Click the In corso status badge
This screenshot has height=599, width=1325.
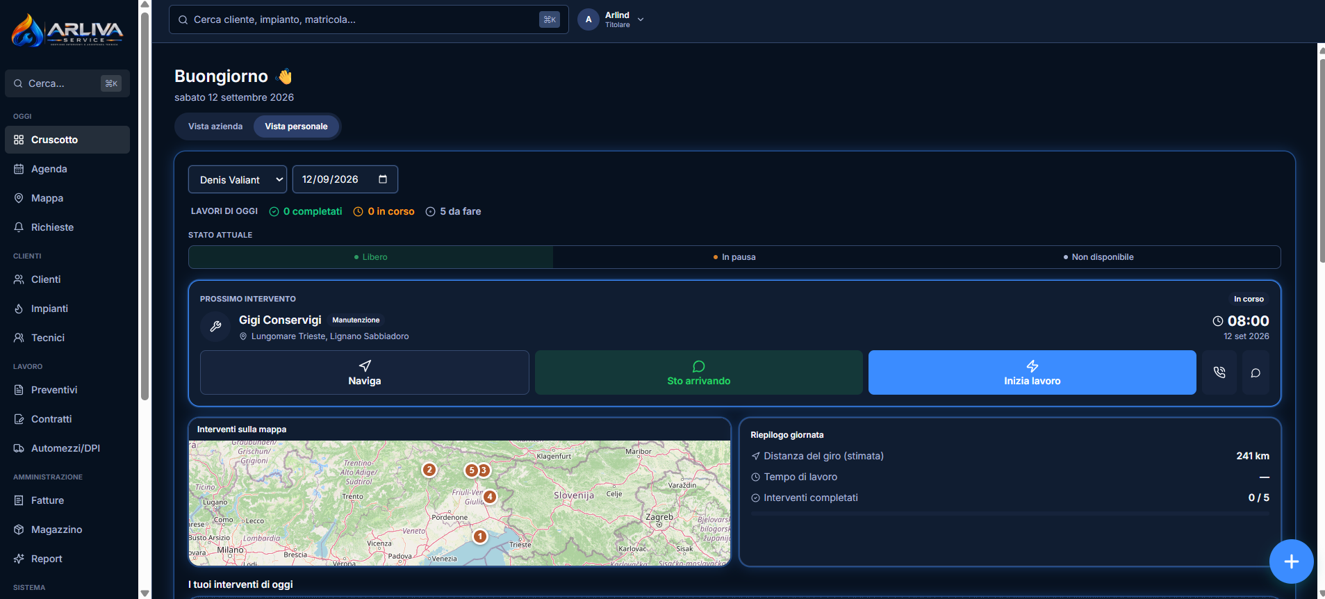(1249, 299)
